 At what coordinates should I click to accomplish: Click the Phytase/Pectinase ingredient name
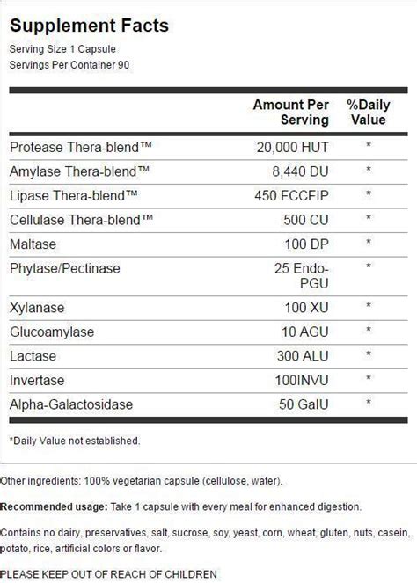click(x=65, y=268)
